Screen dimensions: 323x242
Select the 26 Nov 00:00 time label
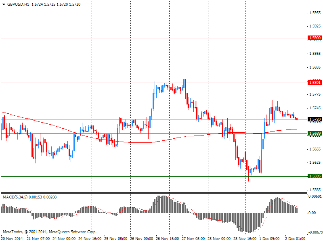142,238
